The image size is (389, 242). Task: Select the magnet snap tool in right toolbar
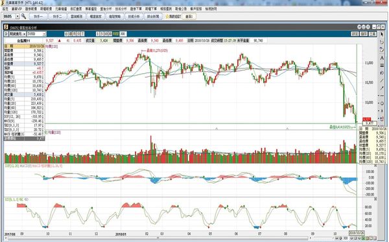click(x=382, y=118)
